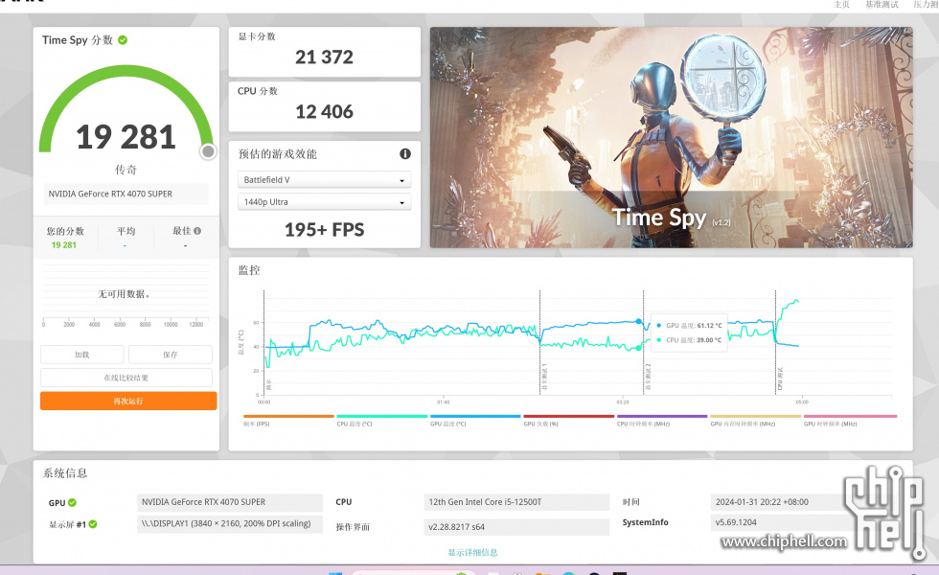Click the orange 再次运行 button
The width and height of the screenshot is (939, 575).
128,401
